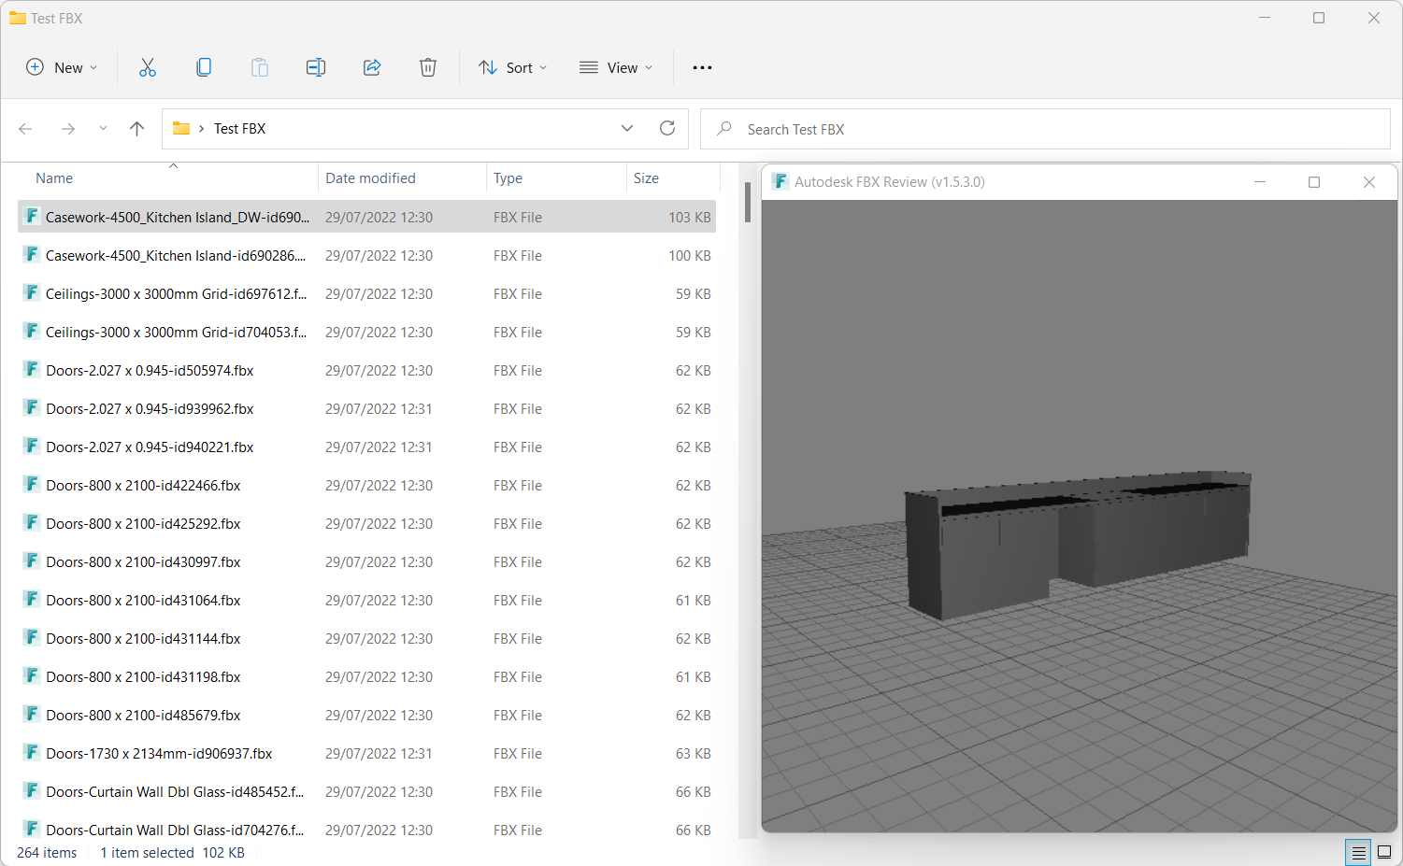The height and width of the screenshot is (866, 1403).
Task: Open the Sort dropdown menu
Action: [513, 67]
